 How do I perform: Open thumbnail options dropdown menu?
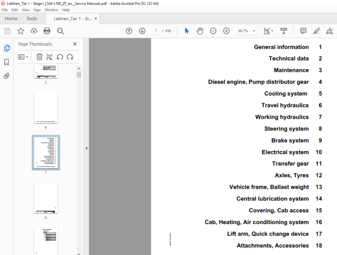[x=23, y=57]
